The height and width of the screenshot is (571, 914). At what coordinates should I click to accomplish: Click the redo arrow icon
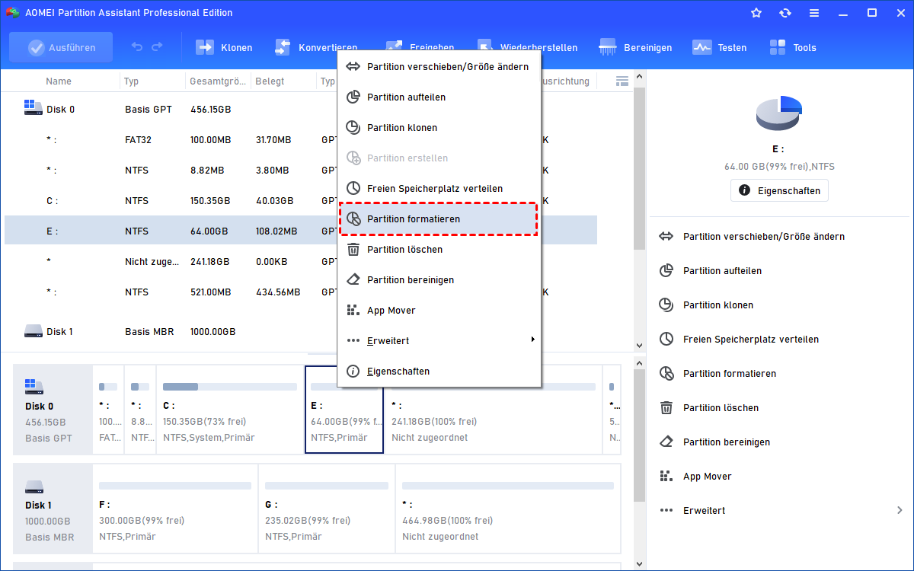pyautogui.click(x=157, y=47)
